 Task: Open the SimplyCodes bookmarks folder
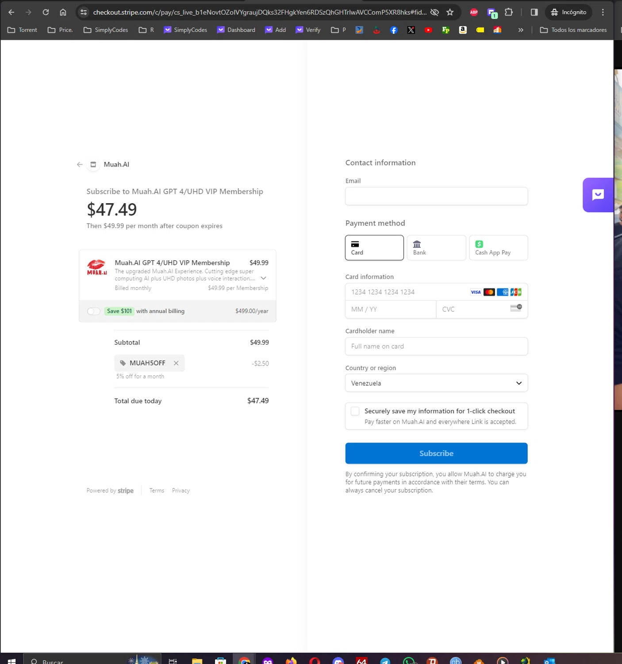[106, 30]
